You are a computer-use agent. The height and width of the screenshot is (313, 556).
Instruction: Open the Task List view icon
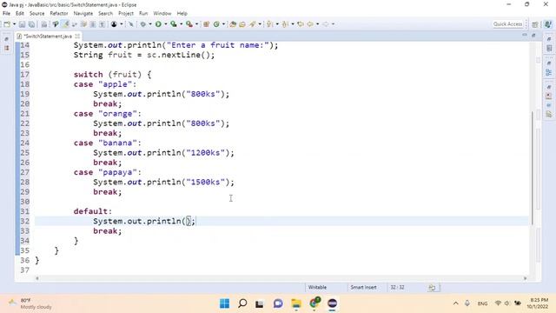click(x=549, y=49)
